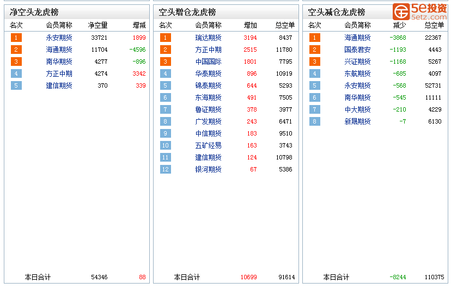Select the net short value 33721
This screenshot has height=289, width=451.
[x=99, y=38]
